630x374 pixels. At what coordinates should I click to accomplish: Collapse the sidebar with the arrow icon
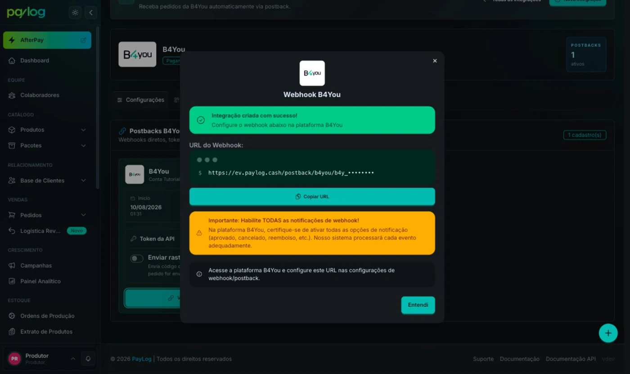[91, 13]
